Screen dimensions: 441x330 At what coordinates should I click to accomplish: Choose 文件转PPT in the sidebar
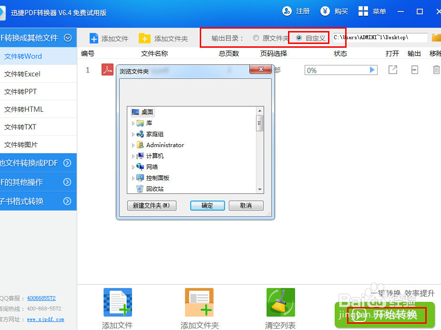38,92
